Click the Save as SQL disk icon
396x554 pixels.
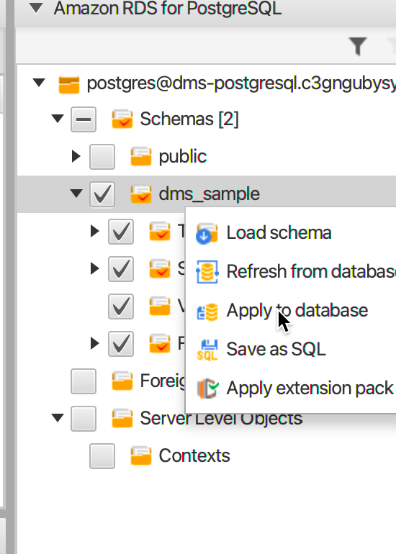pos(207,350)
